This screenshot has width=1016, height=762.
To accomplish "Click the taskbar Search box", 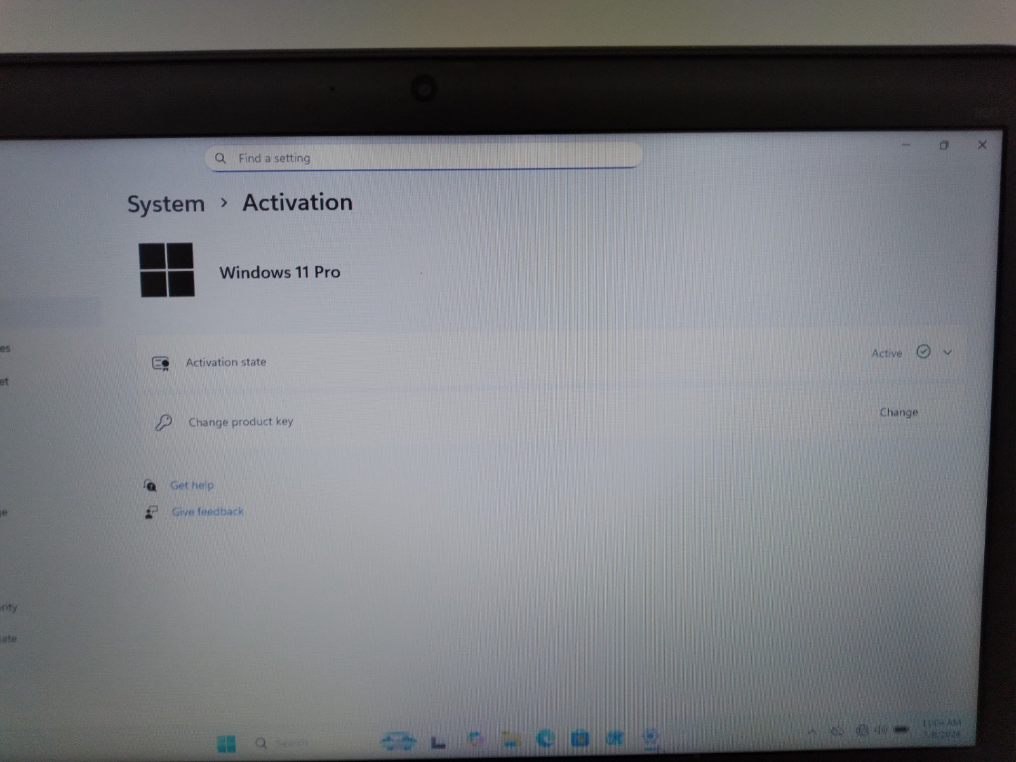I will [283, 743].
